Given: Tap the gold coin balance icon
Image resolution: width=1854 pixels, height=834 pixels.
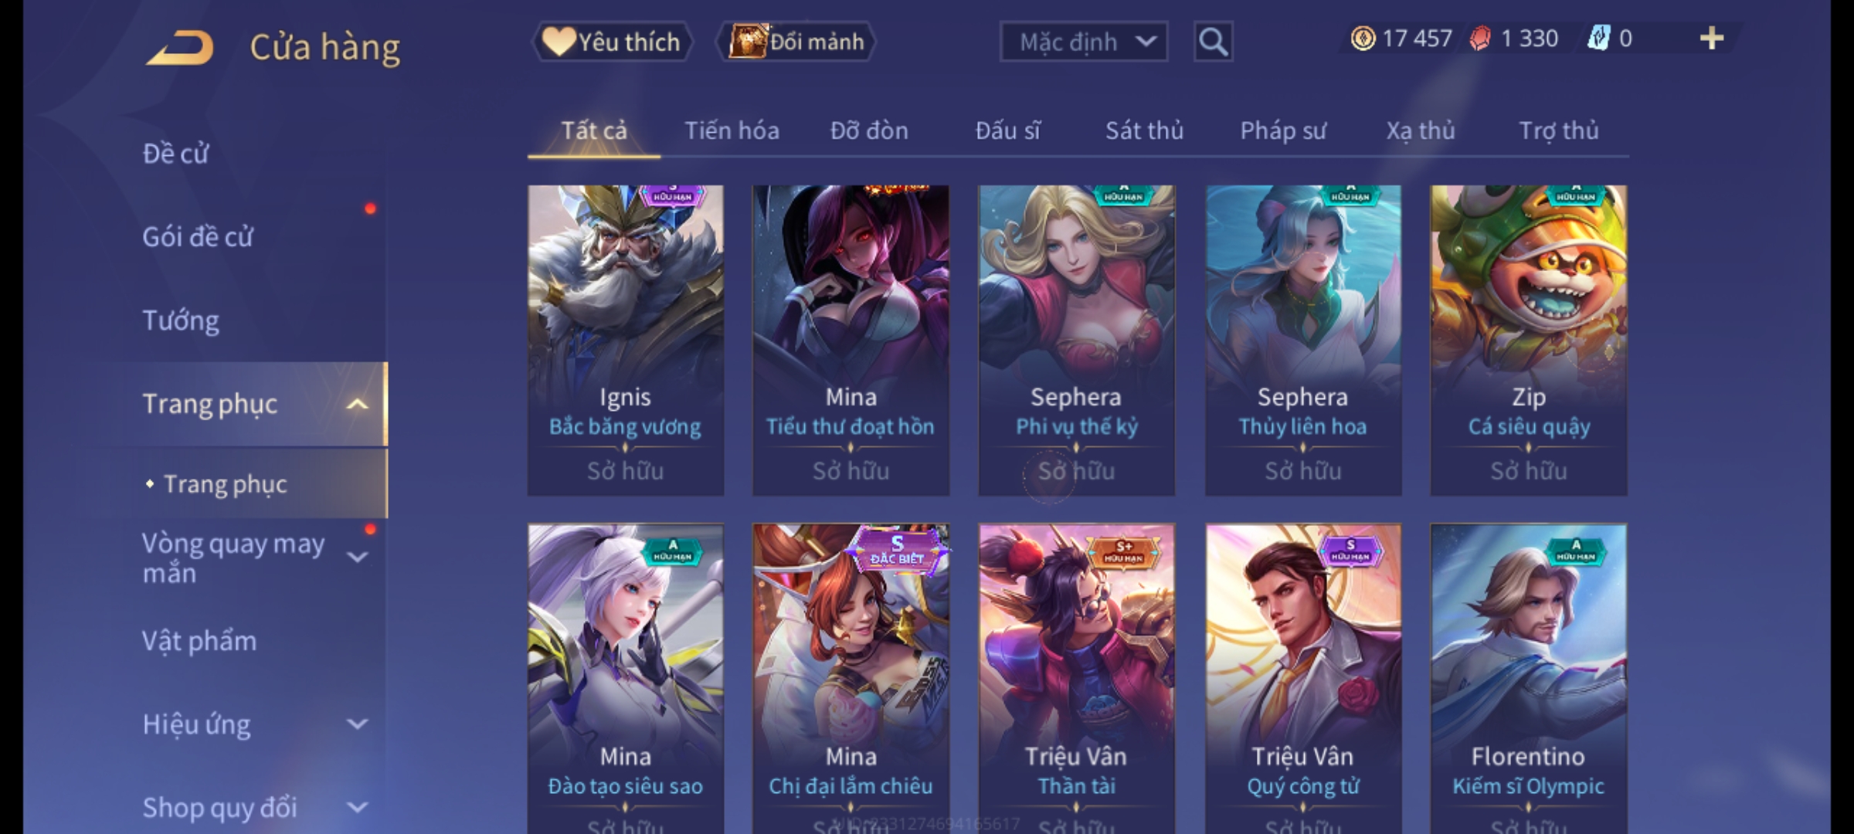Looking at the screenshot, I should 1363,39.
